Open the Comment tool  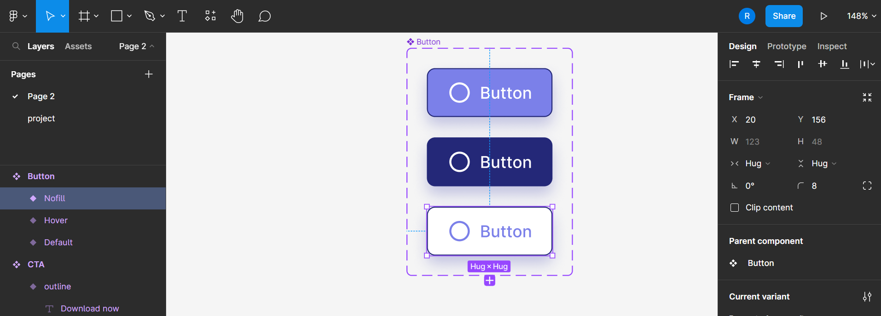tap(264, 16)
